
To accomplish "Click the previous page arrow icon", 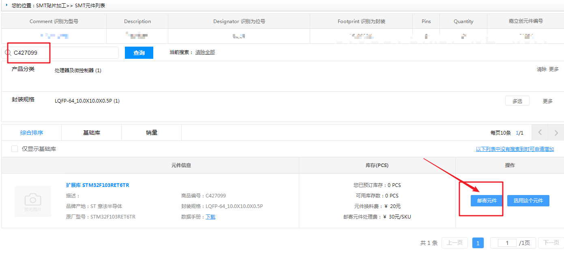I will [540, 133].
